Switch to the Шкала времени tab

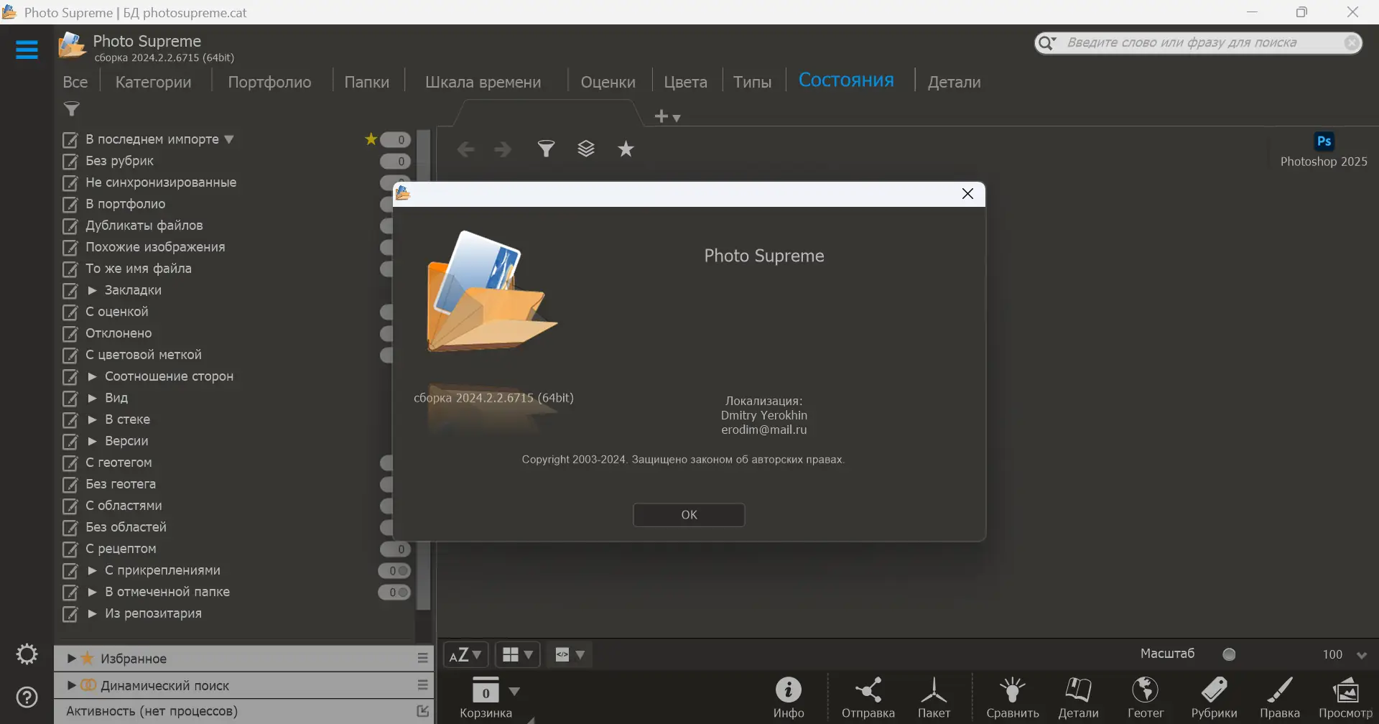pos(483,82)
